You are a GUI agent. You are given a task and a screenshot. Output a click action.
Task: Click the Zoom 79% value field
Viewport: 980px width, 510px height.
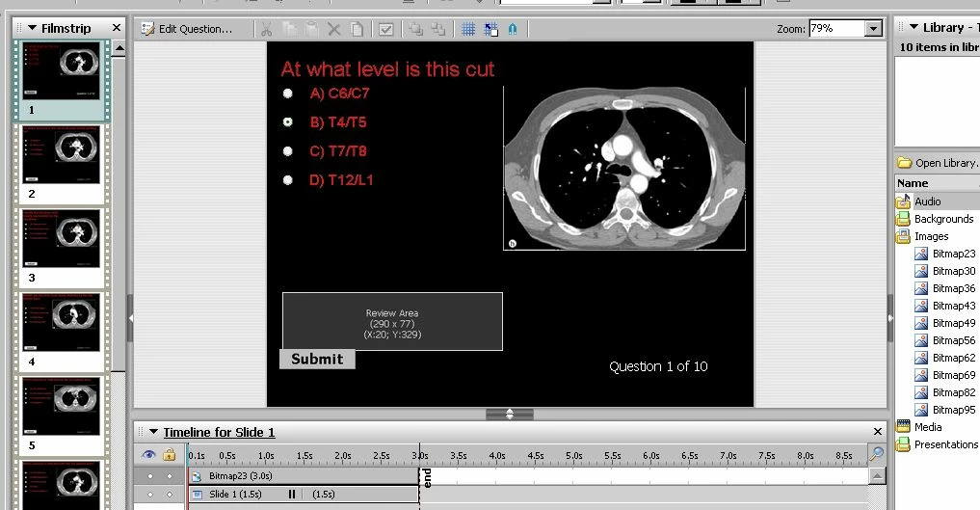836,28
